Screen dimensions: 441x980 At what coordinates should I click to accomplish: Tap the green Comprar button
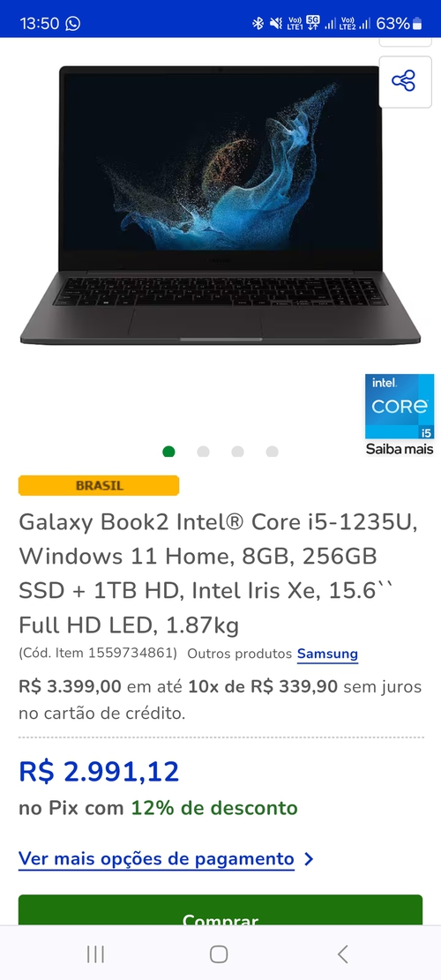(220, 910)
